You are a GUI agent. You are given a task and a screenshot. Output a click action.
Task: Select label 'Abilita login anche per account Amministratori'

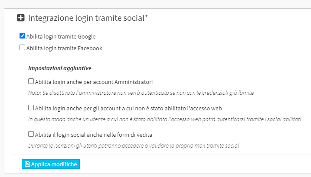click(x=94, y=82)
